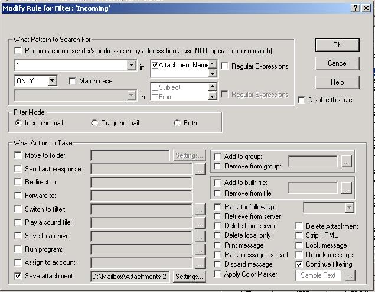The image size is (375, 292).
Task: Expand the search pattern combo box
Action: tap(131, 66)
